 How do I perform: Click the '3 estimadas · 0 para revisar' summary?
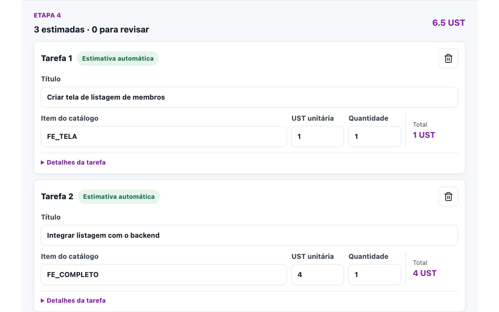click(91, 30)
